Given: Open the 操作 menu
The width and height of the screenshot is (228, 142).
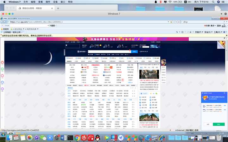Looking at the screenshot, I should click(x=48, y=2).
